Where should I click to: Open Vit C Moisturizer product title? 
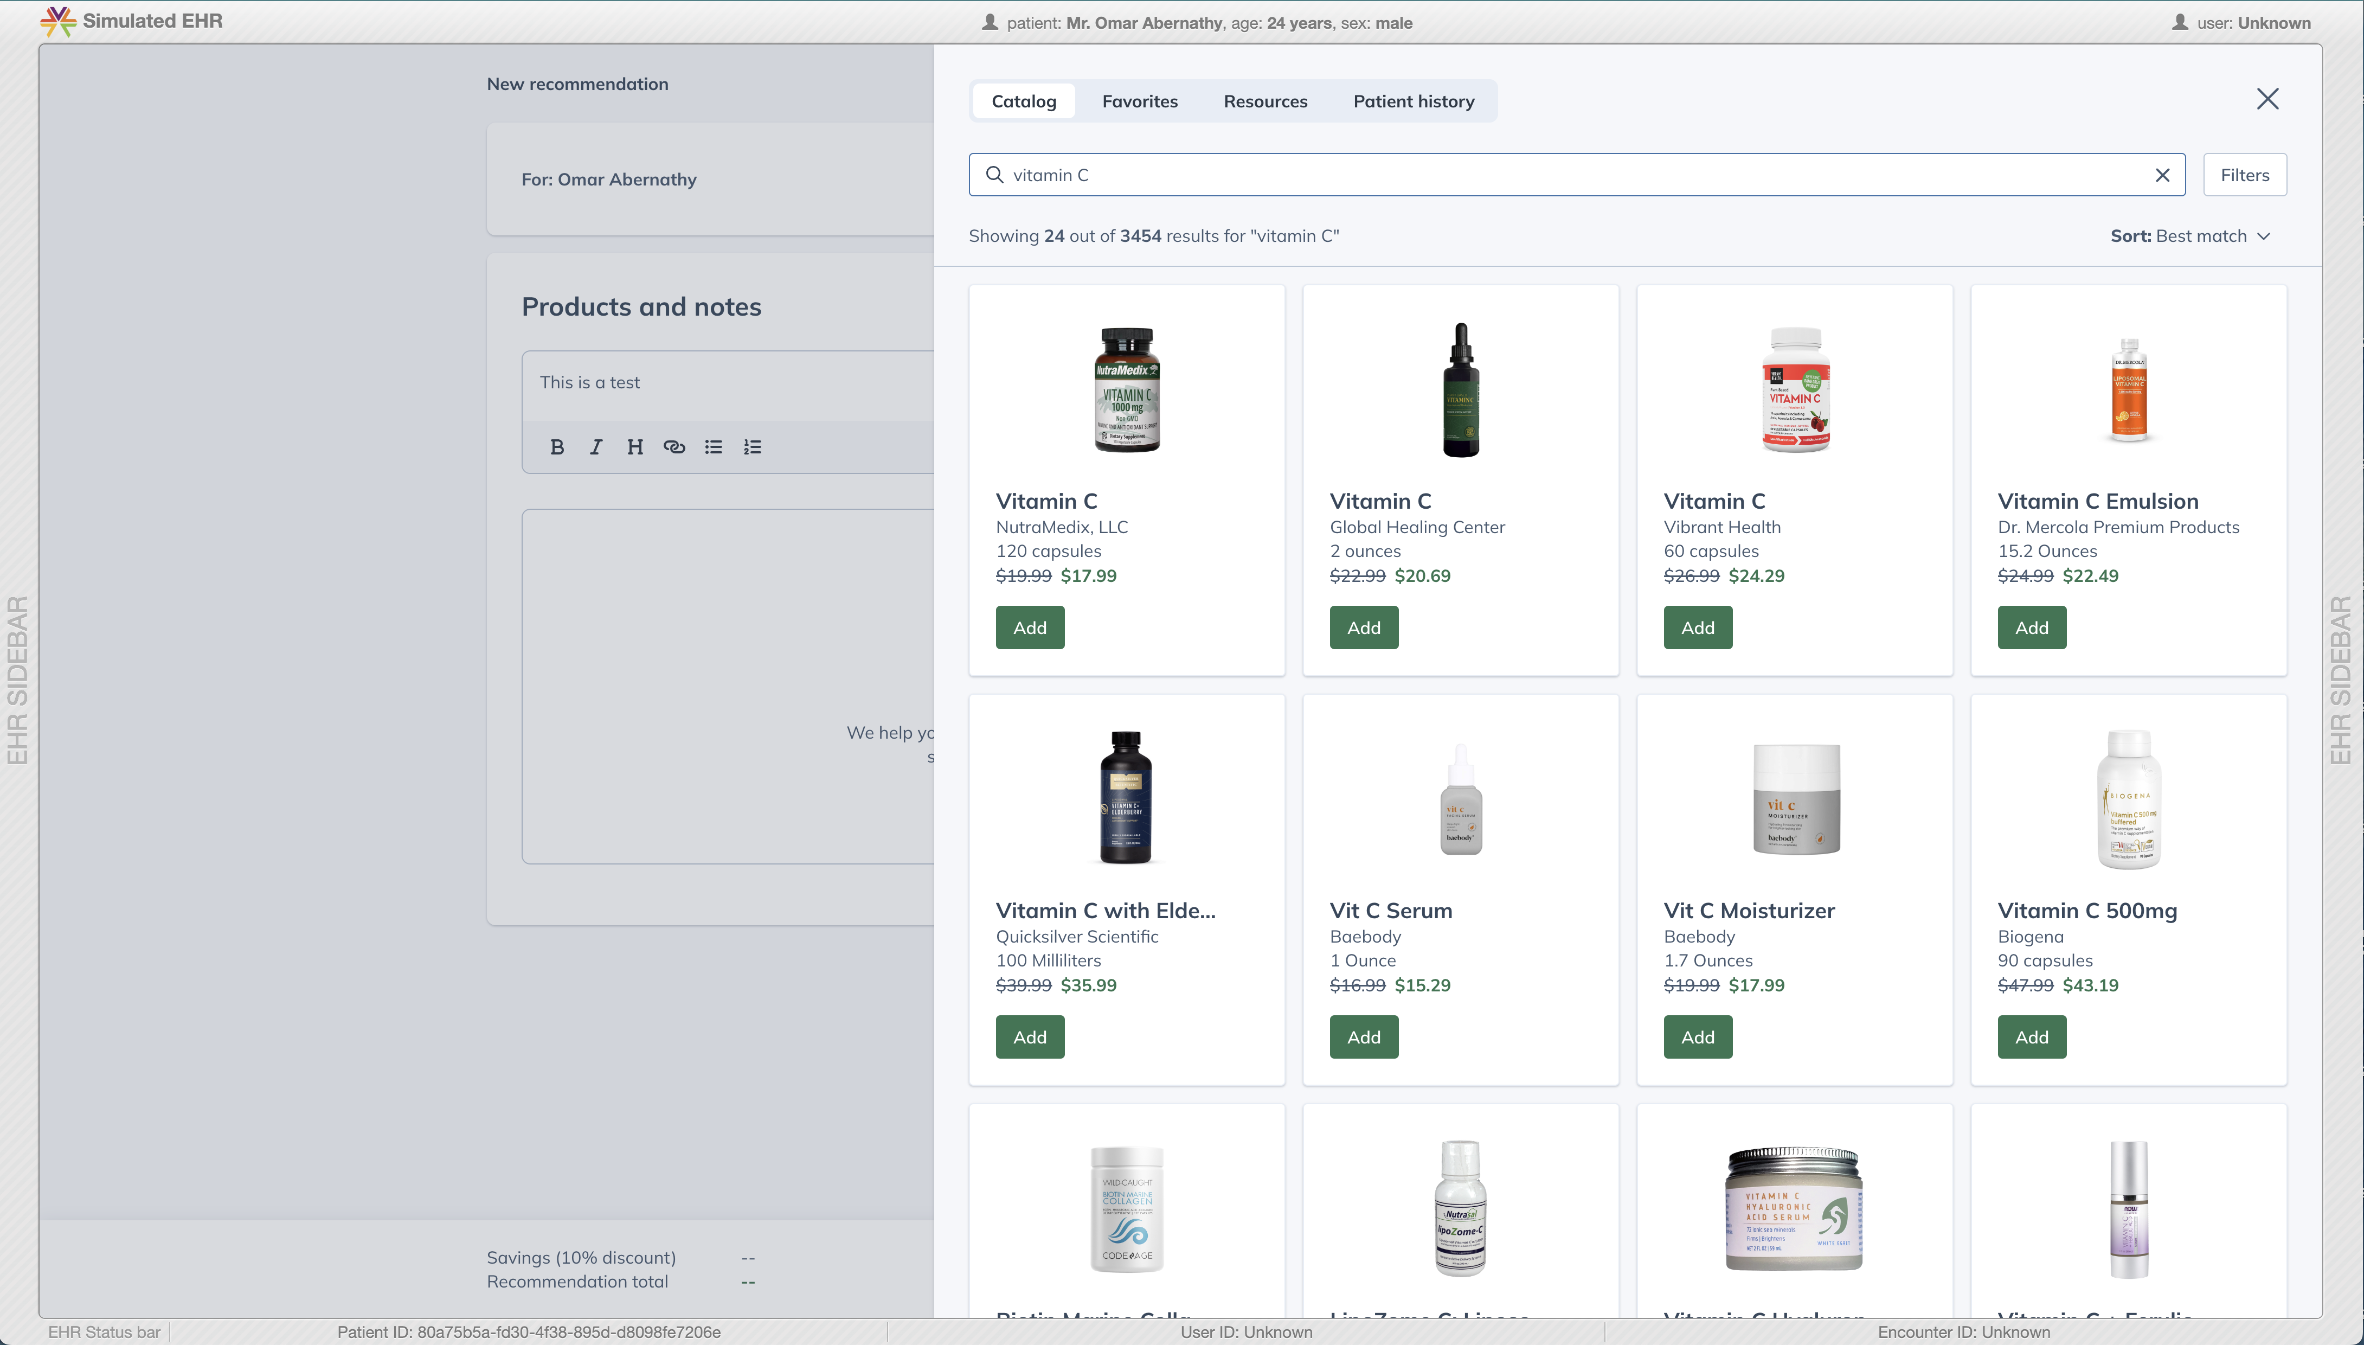[1749, 911]
